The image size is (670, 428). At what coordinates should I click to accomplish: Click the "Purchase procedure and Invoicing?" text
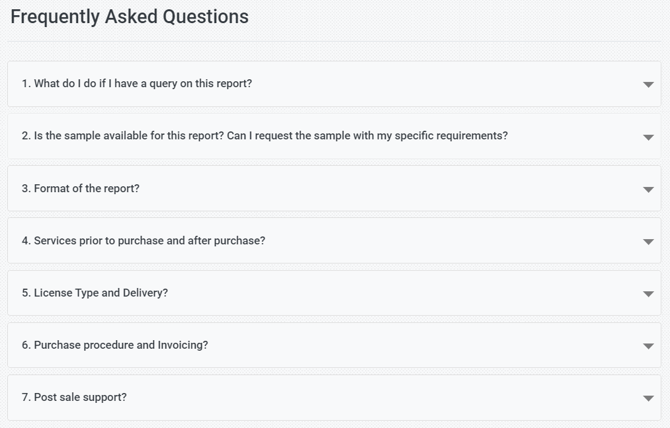[x=115, y=345]
